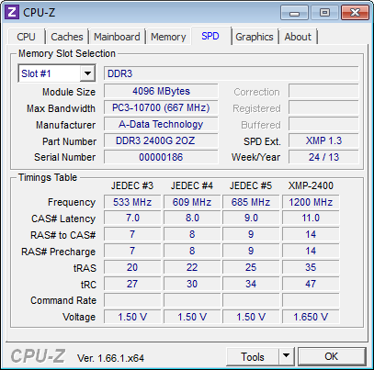Minimize the CPU-Z window
Viewport: 374px width, 370px height.
point(294,13)
